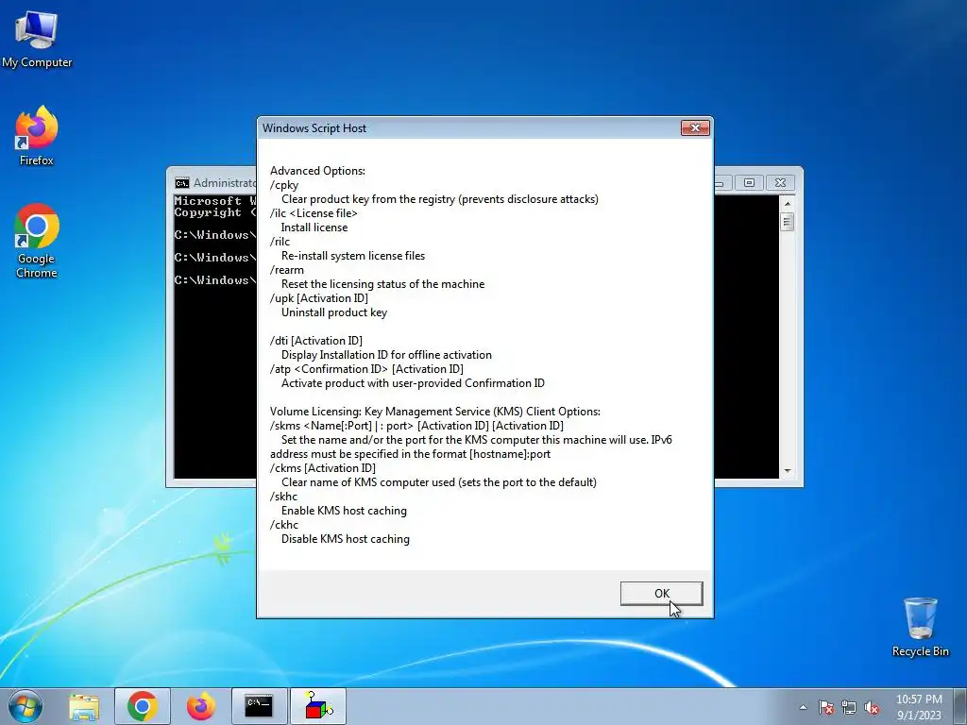Open the Windows Start menu orb
This screenshot has height=725, width=967.
coord(25,706)
